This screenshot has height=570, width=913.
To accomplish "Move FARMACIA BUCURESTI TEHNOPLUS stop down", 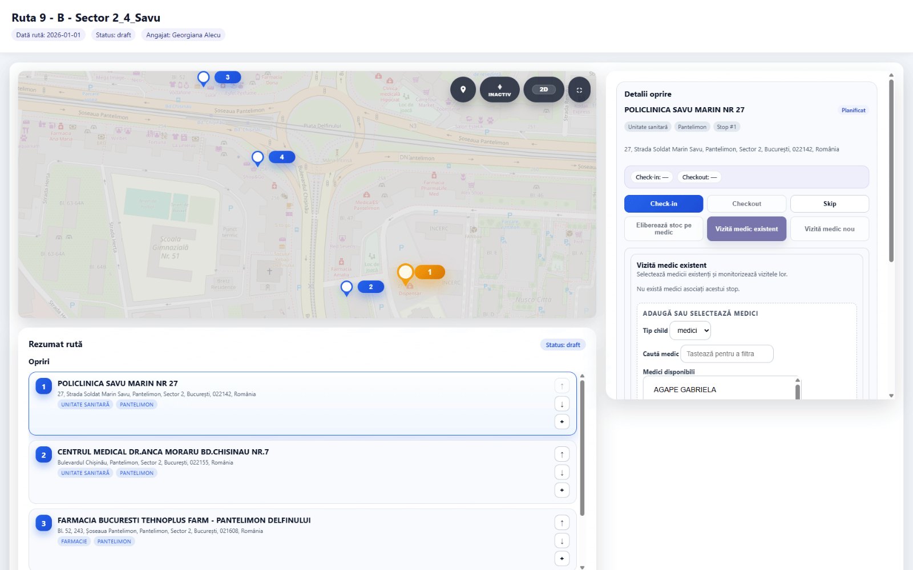I will coord(562,541).
